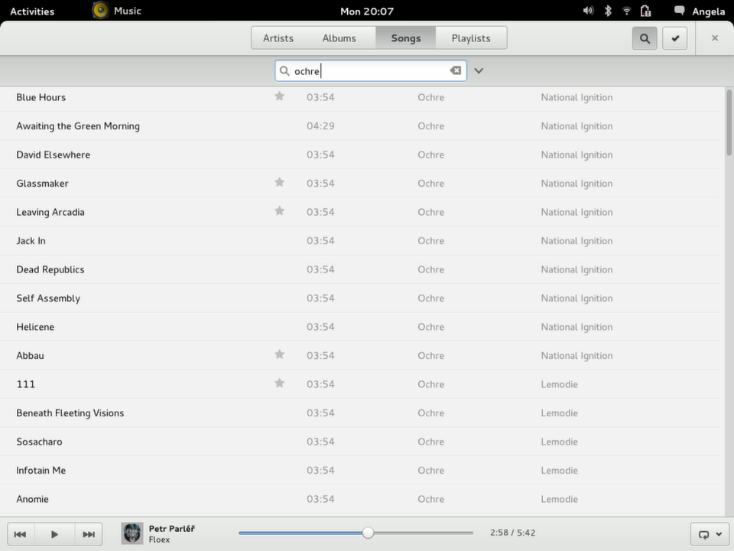Open volume control in top bar
734x551 pixels.
(x=588, y=11)
